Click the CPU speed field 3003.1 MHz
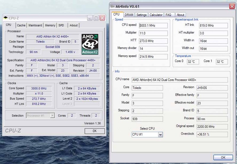This screenshot has height=164, width=237. tap(153, 25)
